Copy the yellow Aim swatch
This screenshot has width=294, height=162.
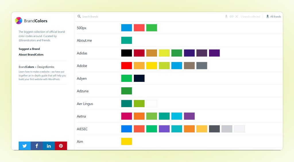(127, 141)
